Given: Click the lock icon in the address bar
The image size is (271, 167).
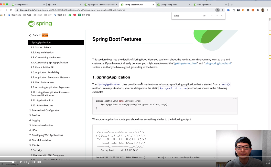Looking at the screenshot, I should point(17,10).
